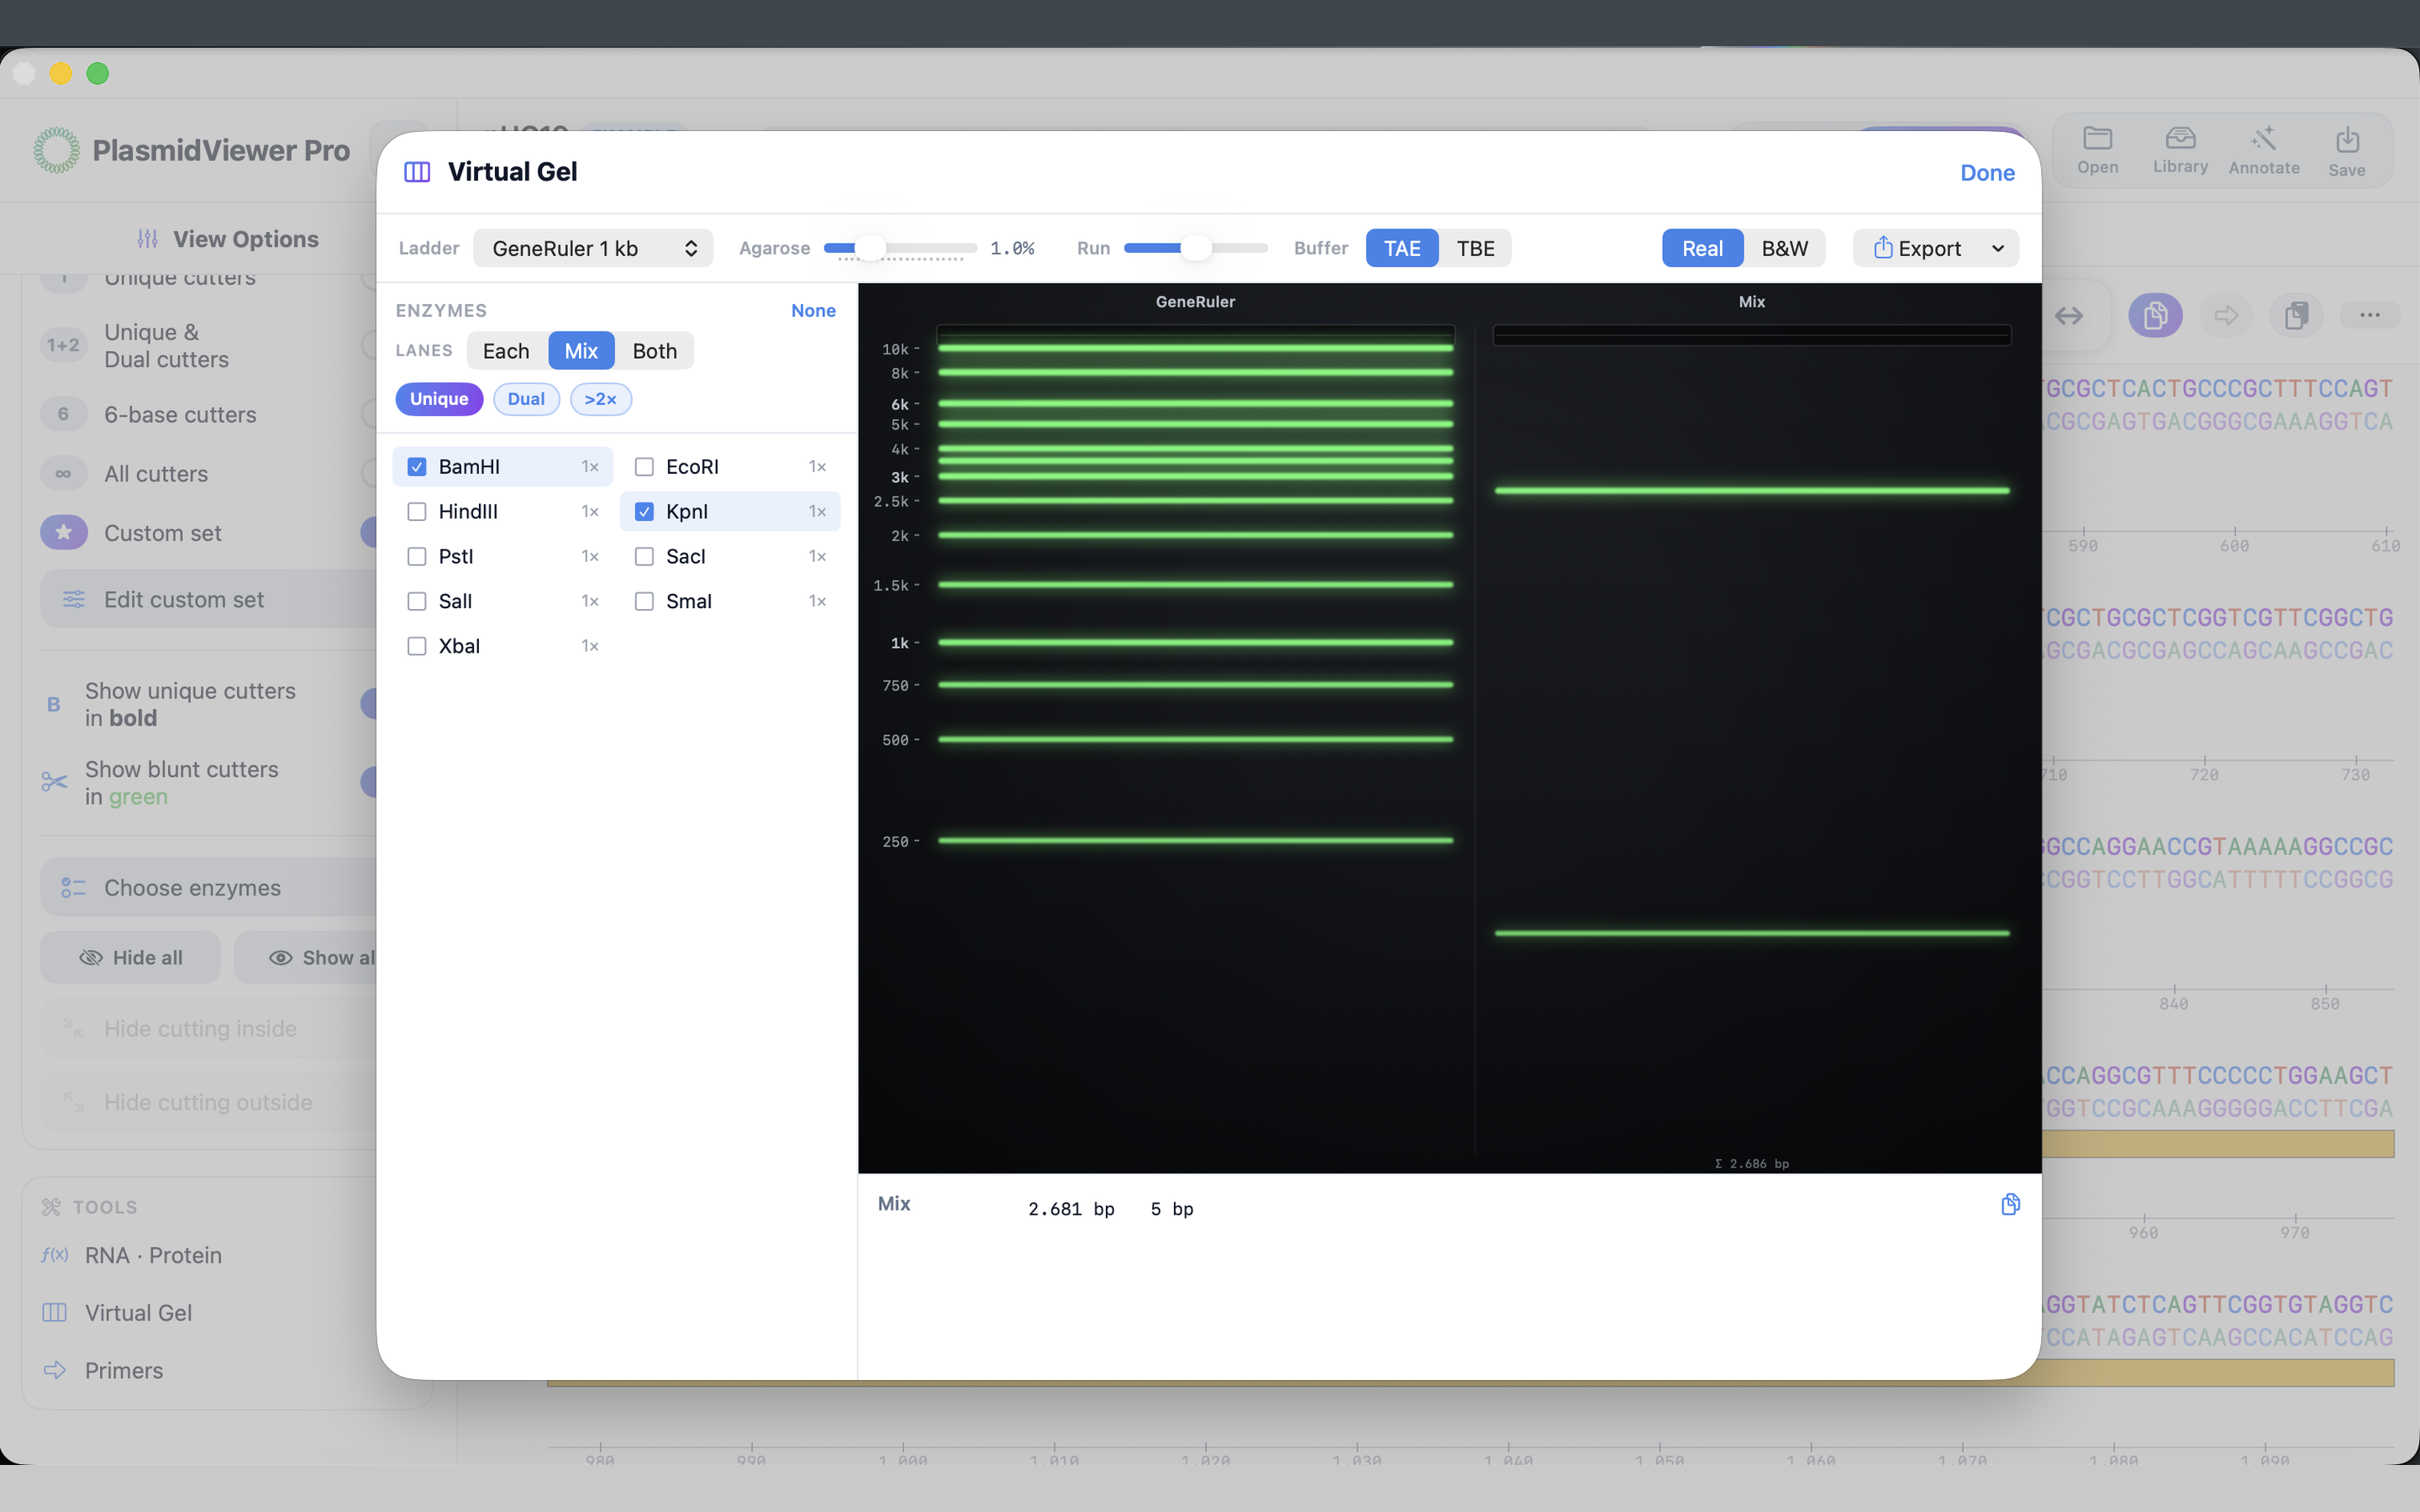Adjust the Run time slider
Viewport: 2420px width, 1512px height.
tap(1196, 248)
